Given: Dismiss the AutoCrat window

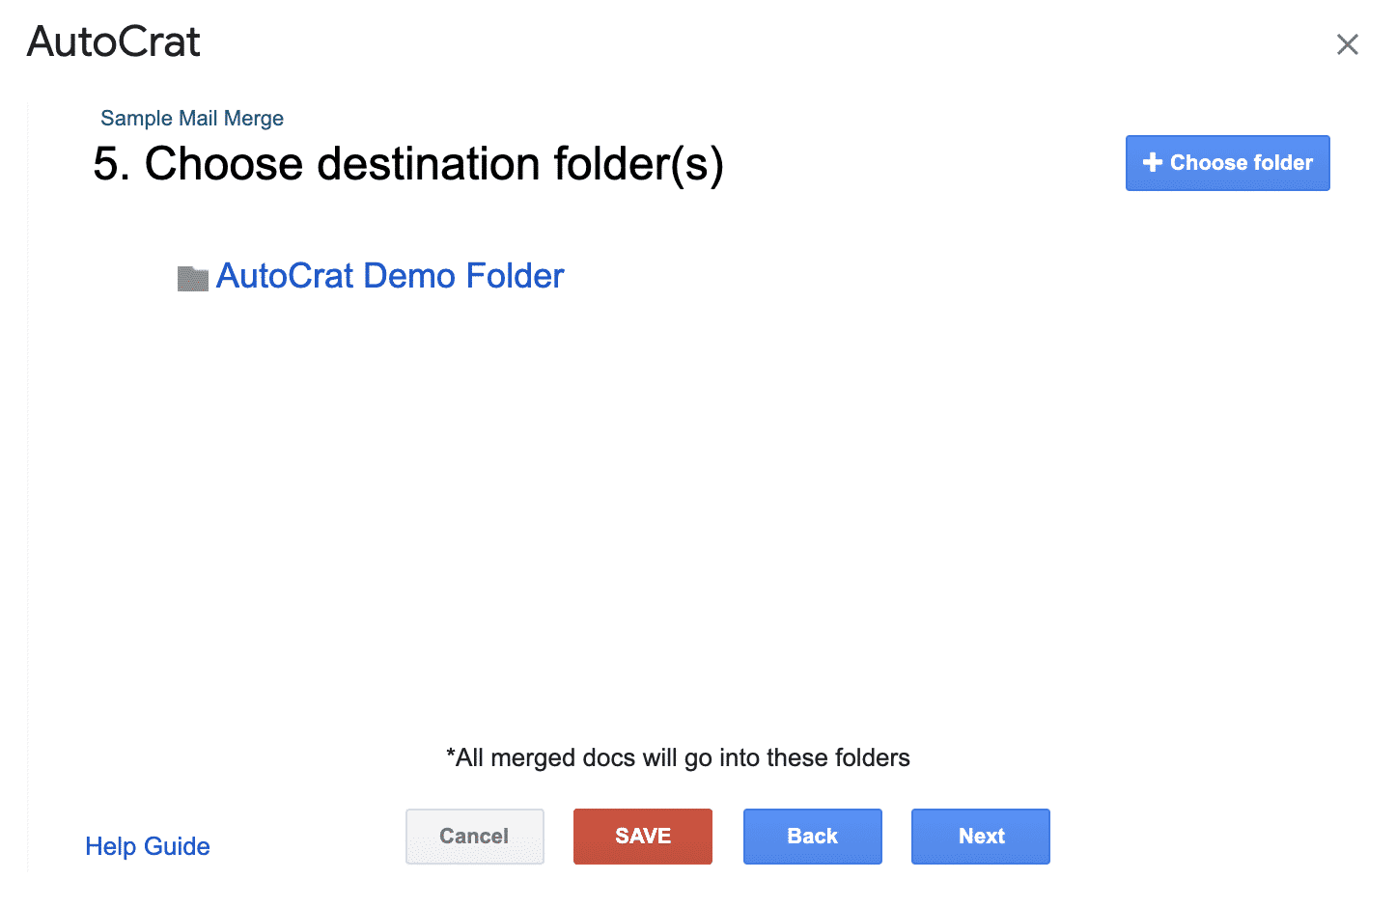Looking at the screenshot, I should [x=1347, y=44].
